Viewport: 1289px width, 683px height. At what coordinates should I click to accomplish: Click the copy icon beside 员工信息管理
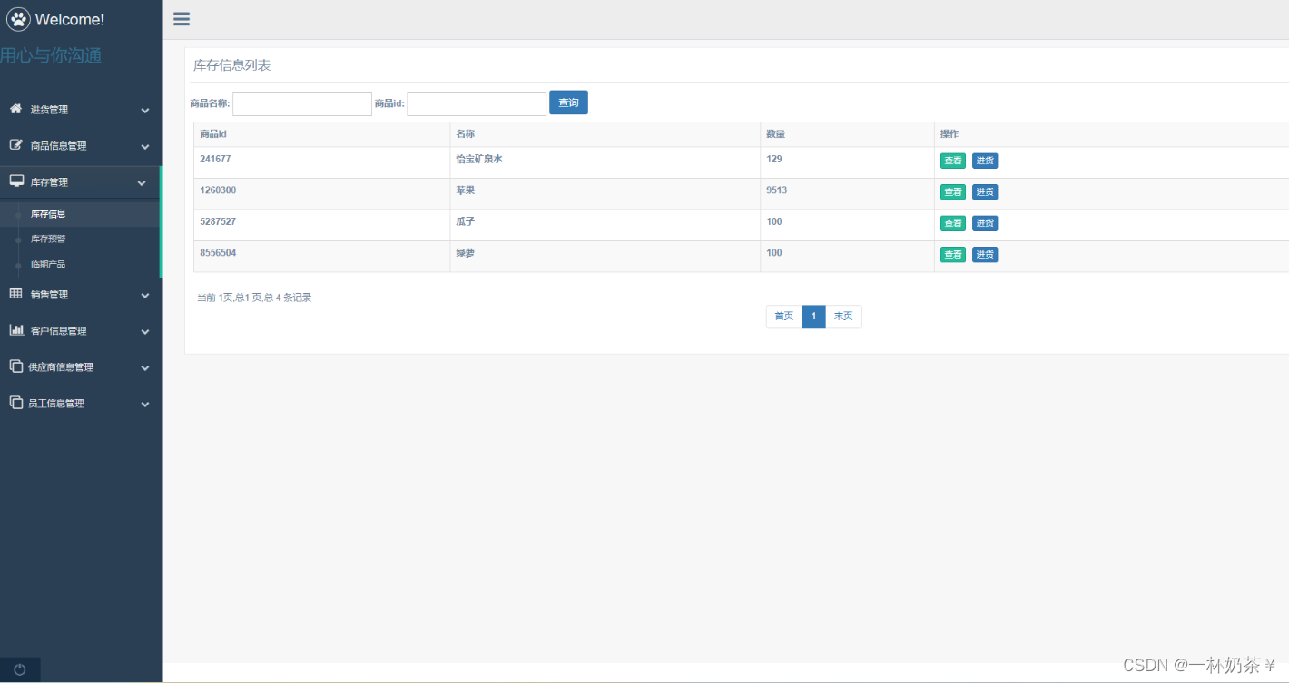pyautogui.click(x=15, y=403)
